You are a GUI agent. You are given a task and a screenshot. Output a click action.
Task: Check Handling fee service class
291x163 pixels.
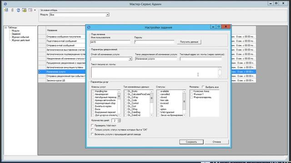tap(93, 91)
